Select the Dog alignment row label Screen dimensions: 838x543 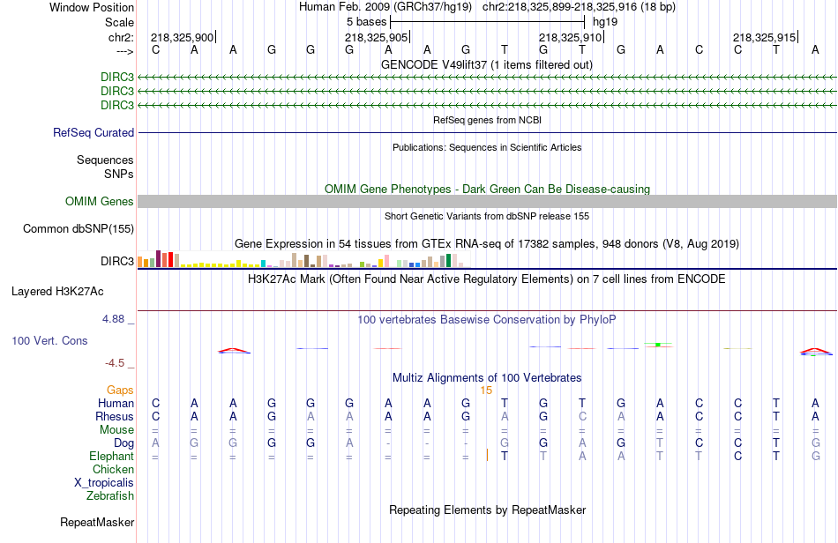coord(124,443)
